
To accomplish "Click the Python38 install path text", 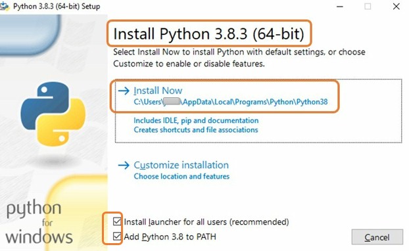I will click(231, 102).
